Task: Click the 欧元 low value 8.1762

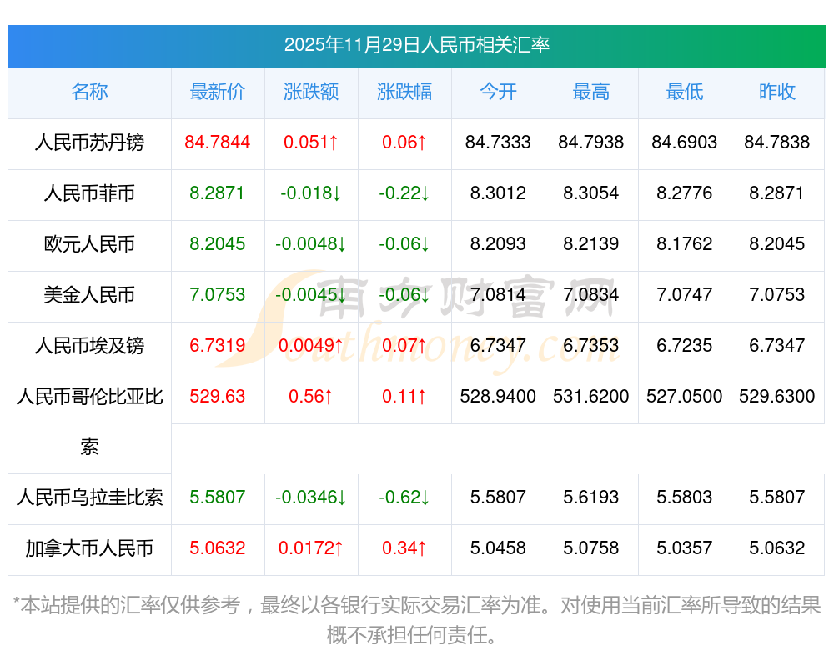Action: pyautogui.click(x=685, y=243)
